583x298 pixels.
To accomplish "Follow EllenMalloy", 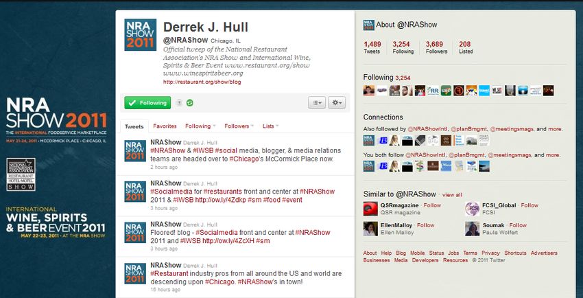I will click(426, 225).
